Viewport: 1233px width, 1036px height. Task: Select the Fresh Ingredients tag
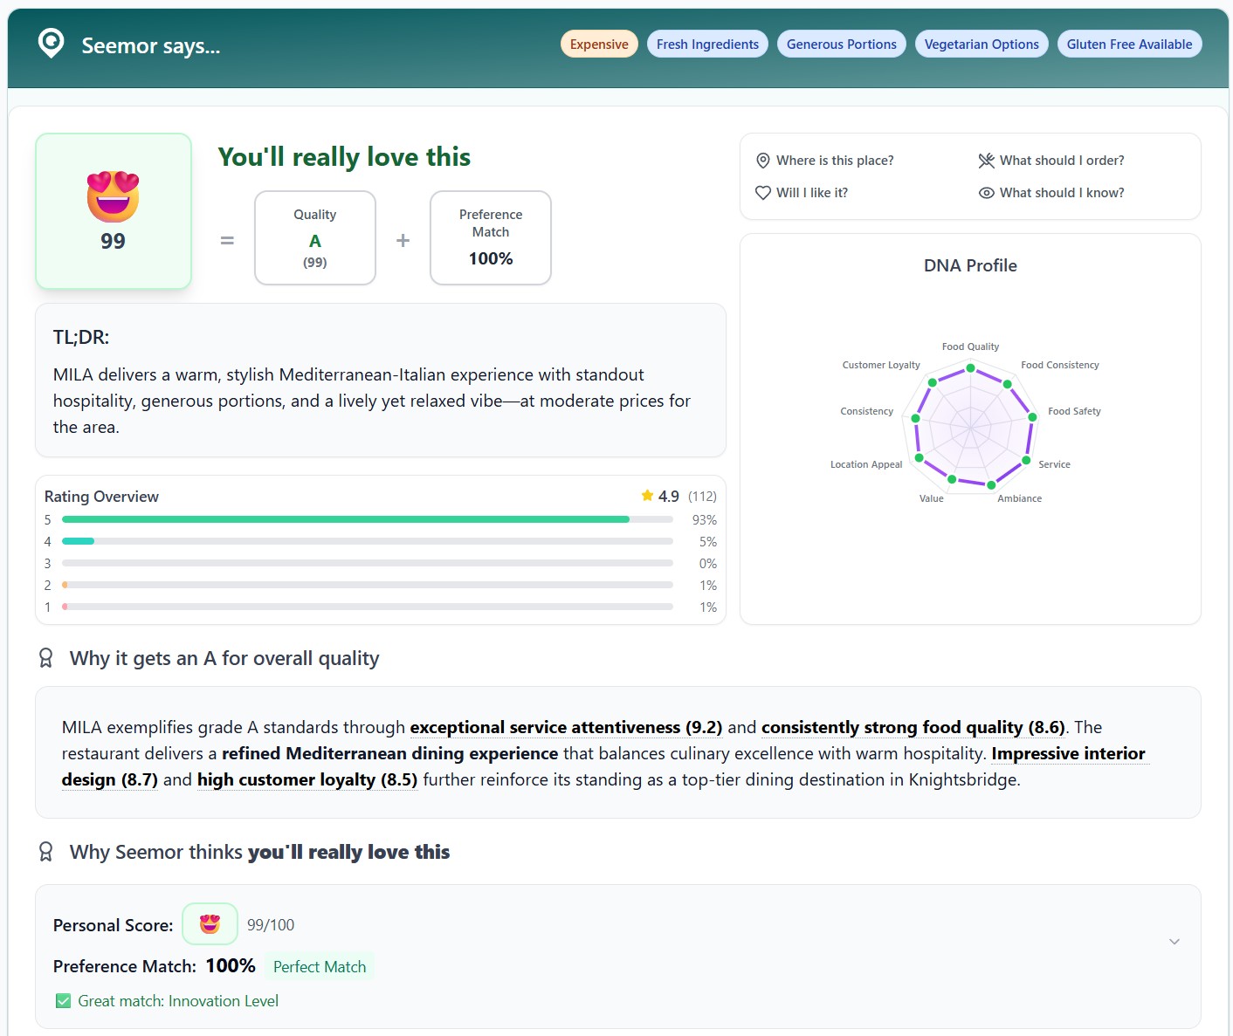click(x=707, y=45)
